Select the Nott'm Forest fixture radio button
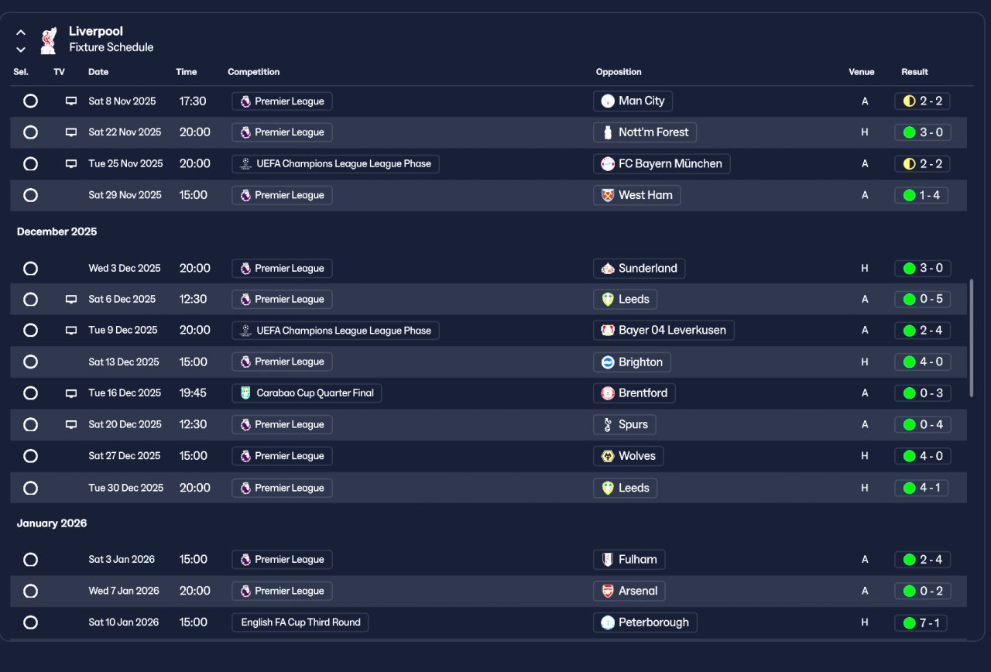 coord(30,132)
